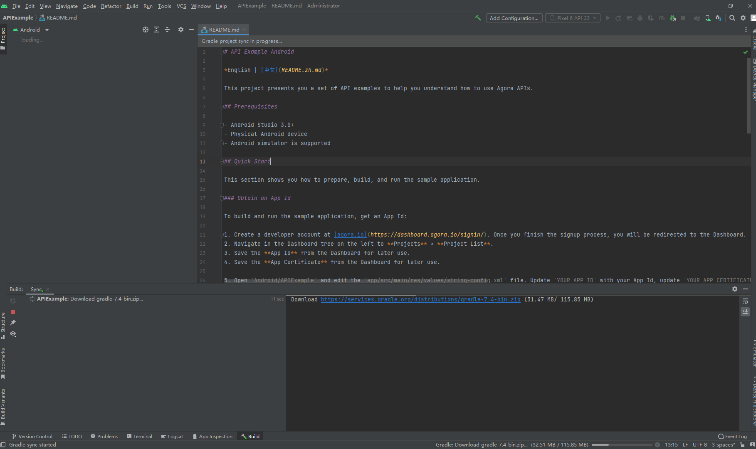Screen dimensions: 756x449
Task: Open the Pixel 6 API 33 device dropdown
Action: [573, 18]
